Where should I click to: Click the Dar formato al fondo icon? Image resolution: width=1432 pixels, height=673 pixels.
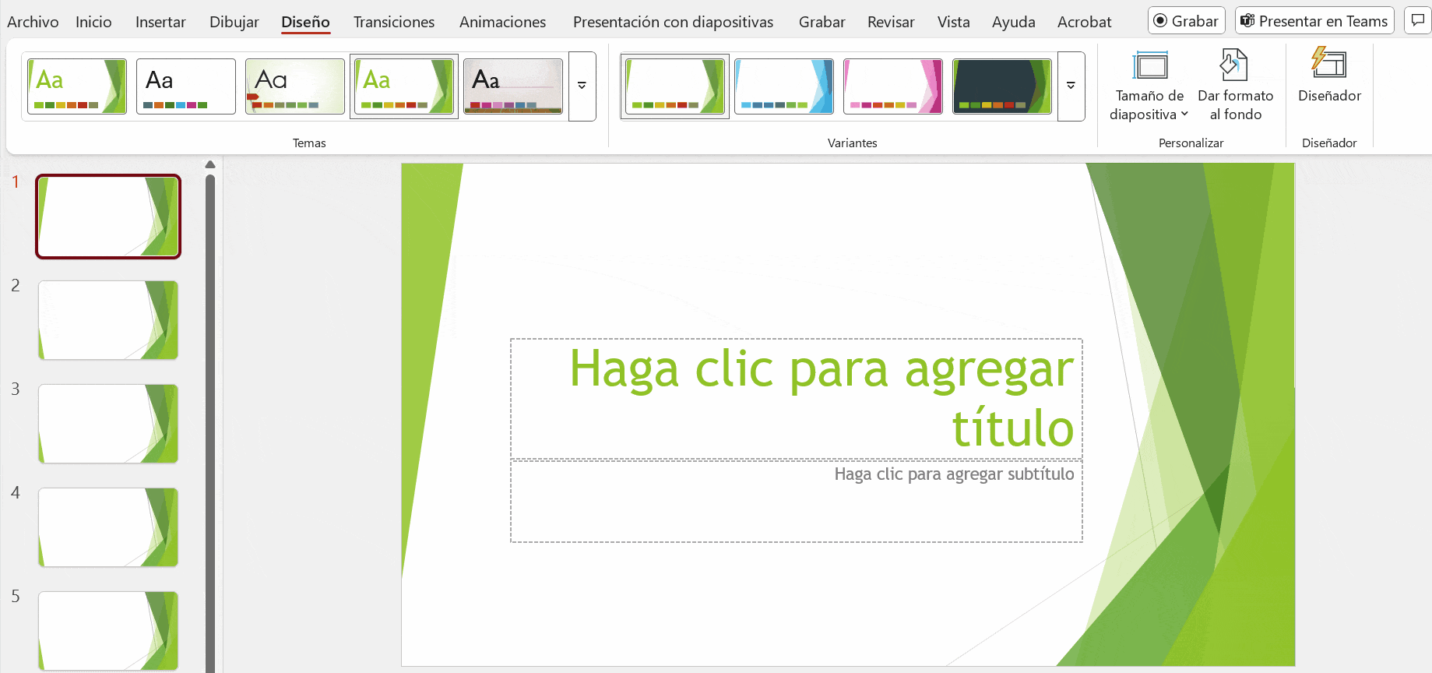tap(1234, 65)
